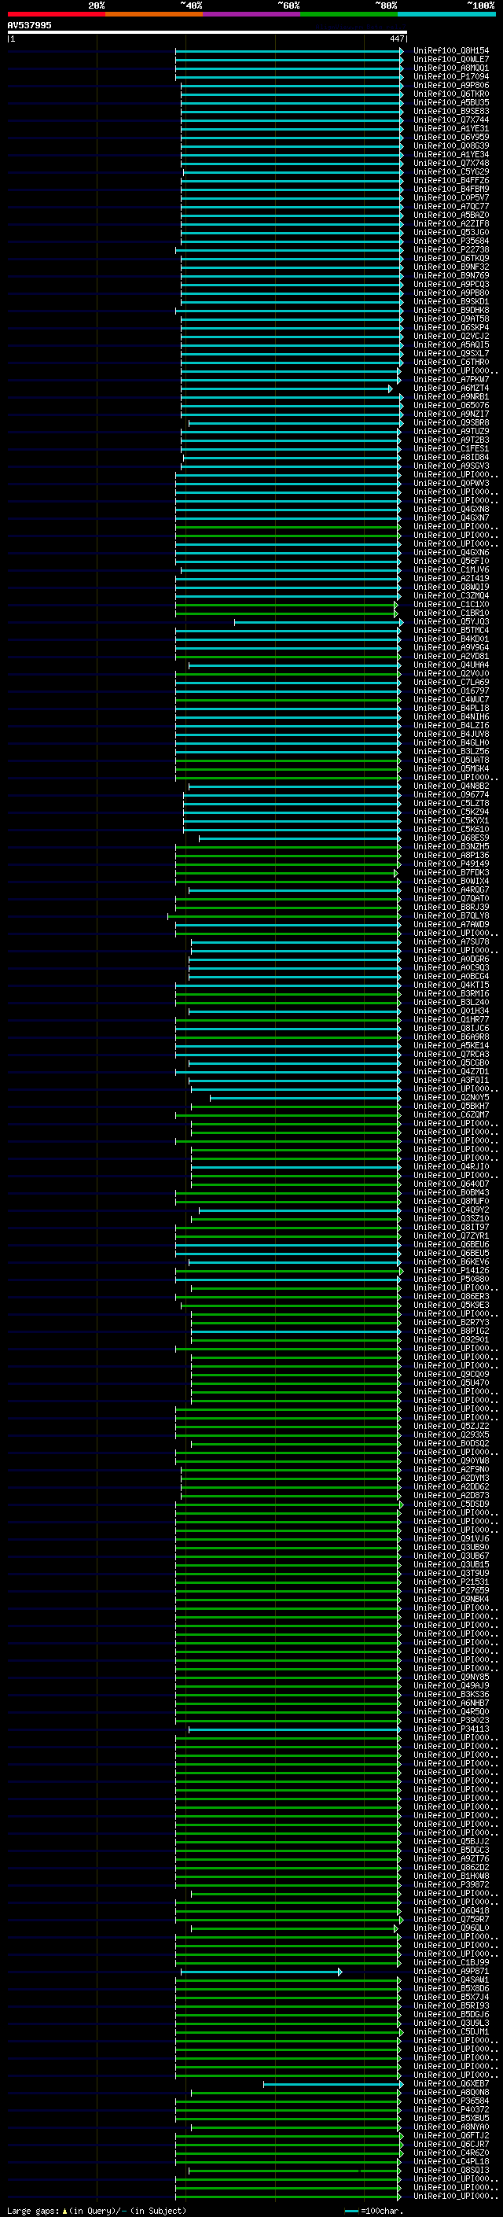Select hit label UniRef100_P35684
The image size is (503, 2217).
pyautogui.click(x=451, y=241)
